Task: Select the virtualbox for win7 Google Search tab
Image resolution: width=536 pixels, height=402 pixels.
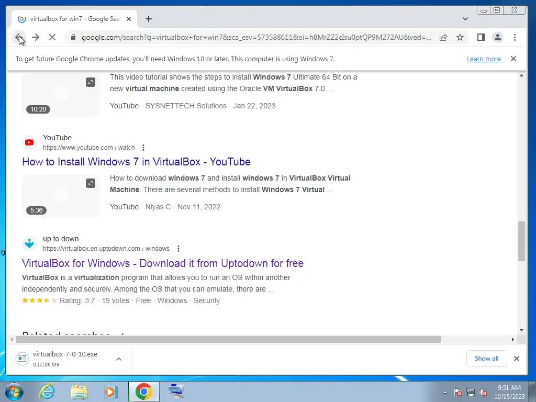Action: (74, 19)
